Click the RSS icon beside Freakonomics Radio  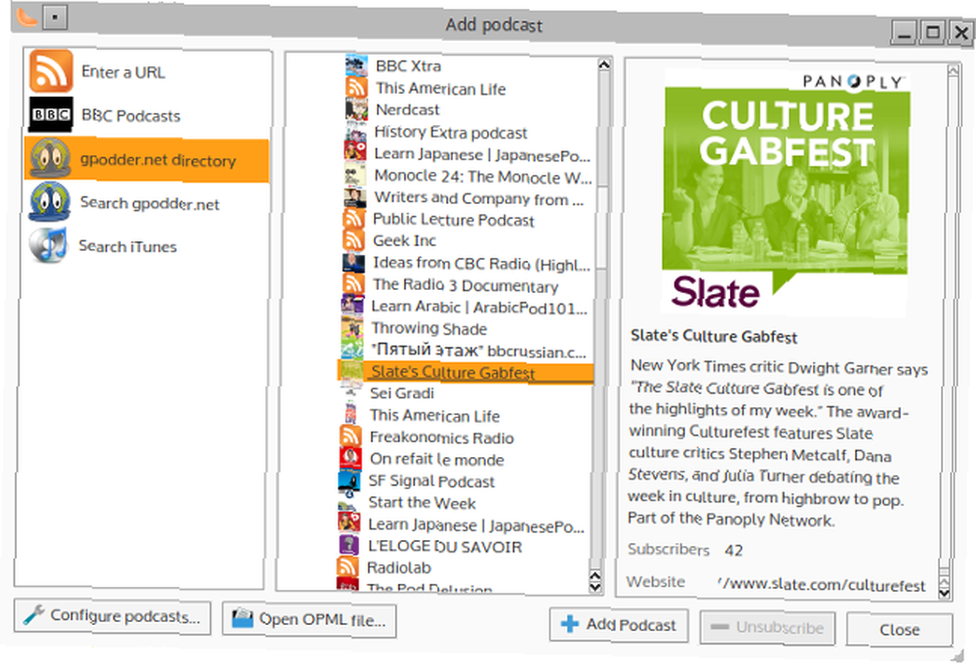coord(350,436)
